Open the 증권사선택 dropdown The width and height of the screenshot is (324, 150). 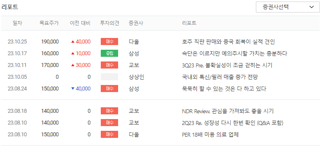coord(288,7)
